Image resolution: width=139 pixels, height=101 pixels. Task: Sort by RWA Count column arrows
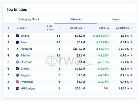60,28
